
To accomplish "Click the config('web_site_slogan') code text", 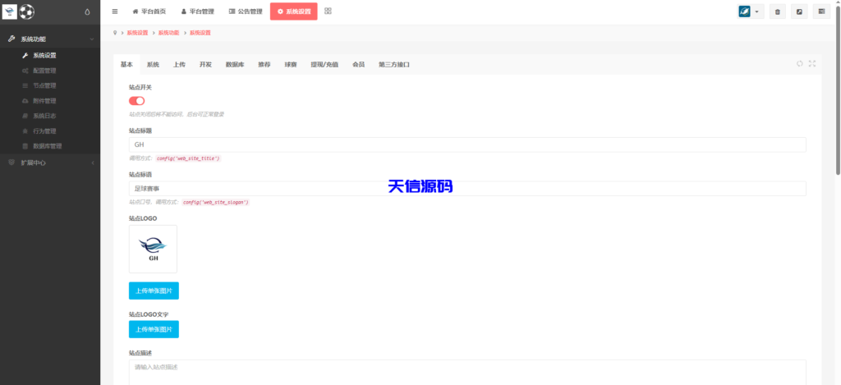I will click(x=216, y=202).
